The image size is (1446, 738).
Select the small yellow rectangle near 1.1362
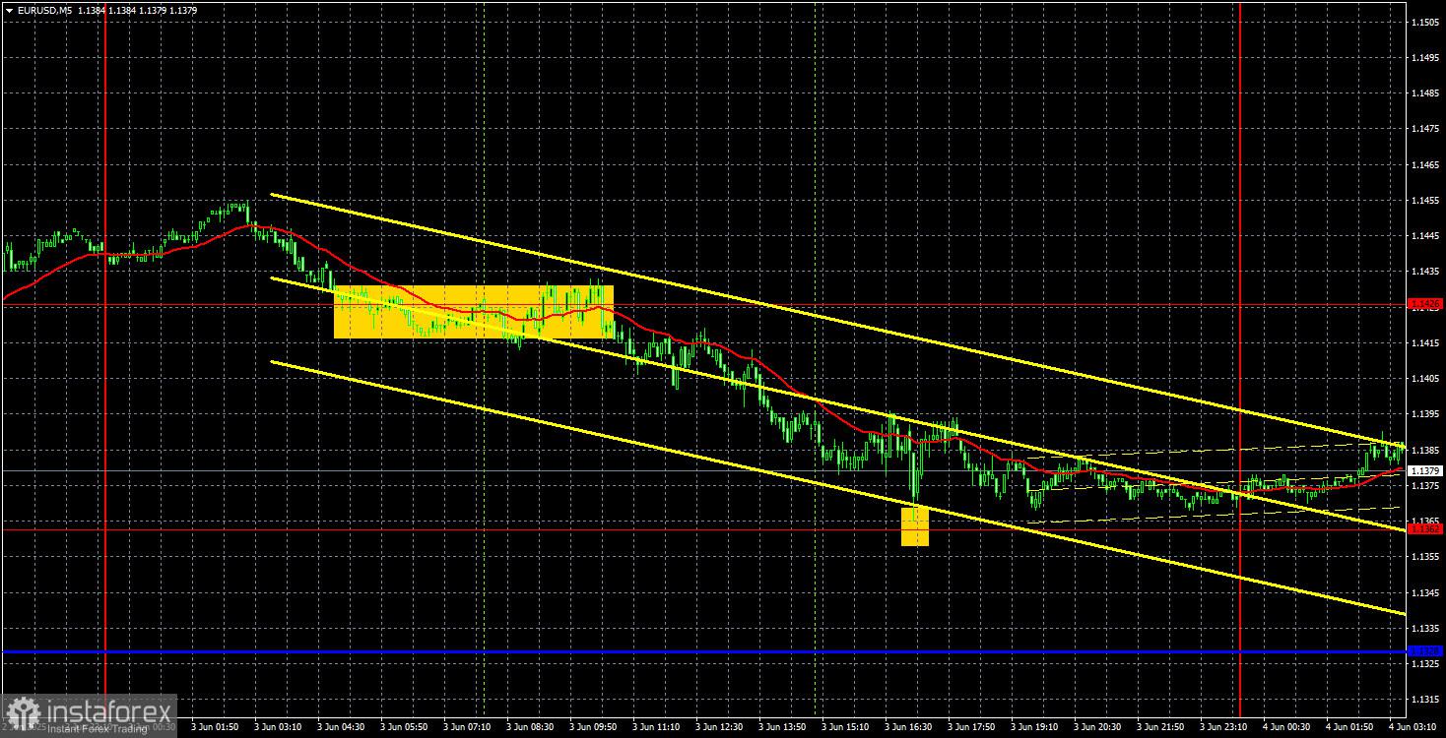coord(915,526)
